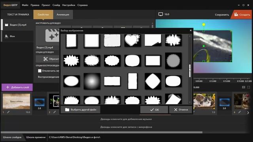
Task: Open the Проект menu
Action: pos(46,5)
